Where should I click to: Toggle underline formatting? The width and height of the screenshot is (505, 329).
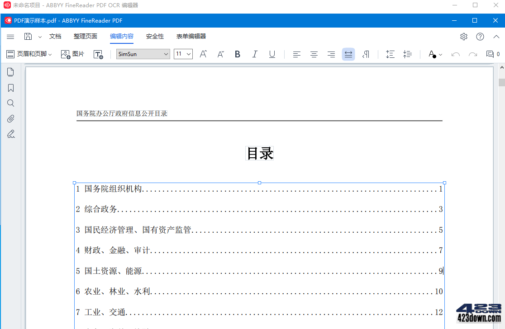click(x=272, y=54)
